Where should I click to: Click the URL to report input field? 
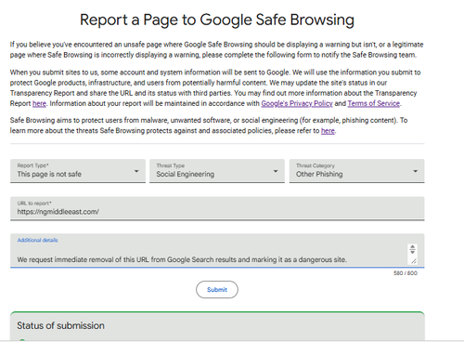pyautogui.click(x=217, y=208)
